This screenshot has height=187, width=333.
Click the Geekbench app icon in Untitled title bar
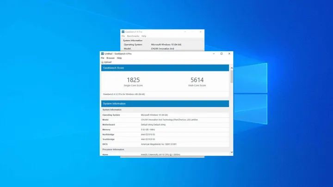[102, 54]
